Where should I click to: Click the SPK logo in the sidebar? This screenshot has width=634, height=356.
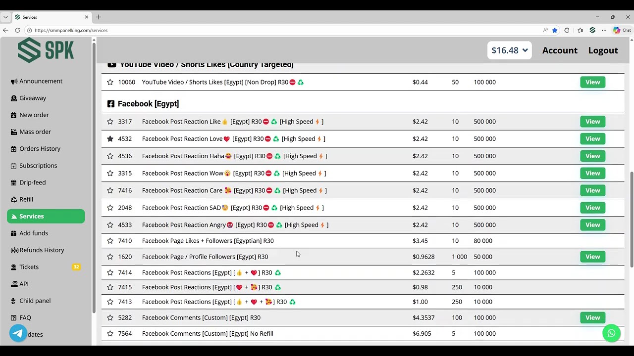(x=46, y=50)
